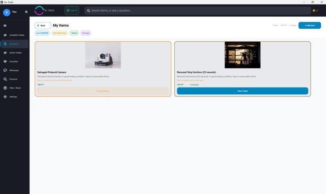Click the You username label
326x194 pixels.
[x=14, y=12]
